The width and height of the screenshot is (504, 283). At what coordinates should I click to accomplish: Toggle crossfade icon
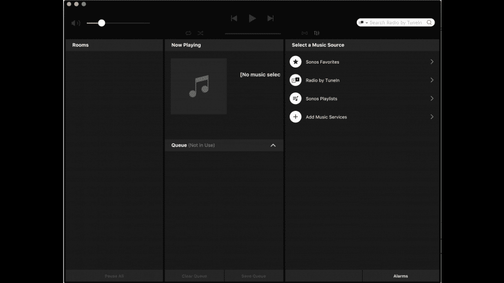click(305, 33)
